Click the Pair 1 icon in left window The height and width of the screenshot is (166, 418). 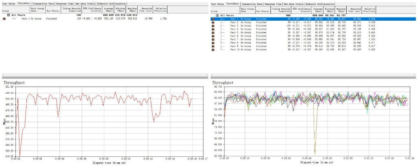4,19
